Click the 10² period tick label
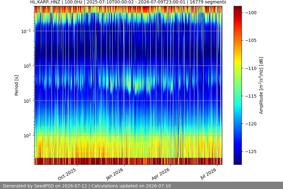This screenshot has height=189, width=283. click(x=27, y=135)
